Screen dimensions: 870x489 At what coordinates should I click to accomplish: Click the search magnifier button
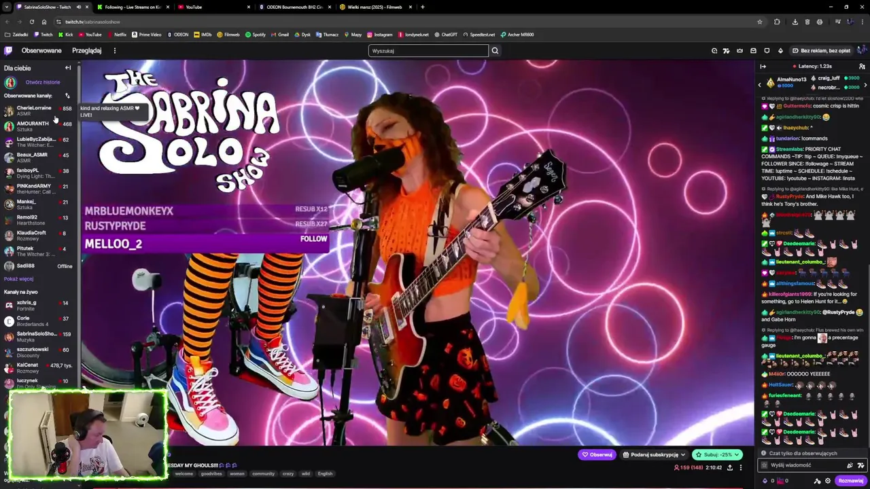(495, 50)
